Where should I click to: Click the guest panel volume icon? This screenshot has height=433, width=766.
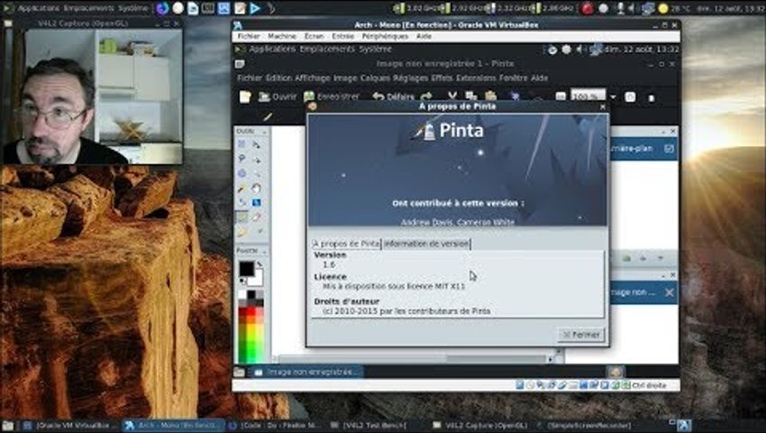click(x=579, y=50)
